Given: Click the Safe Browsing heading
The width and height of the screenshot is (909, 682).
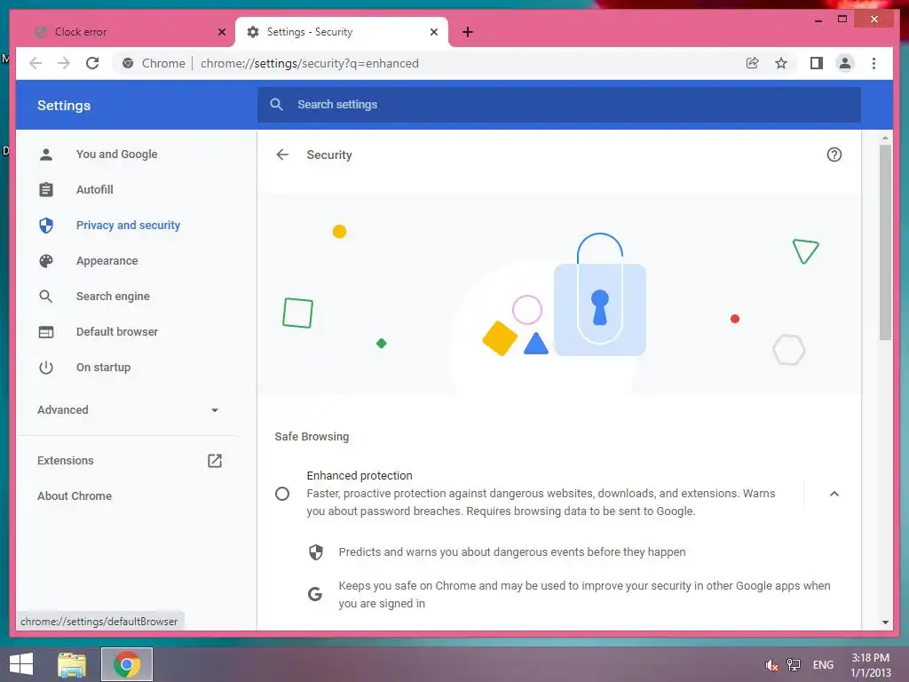Looking at the screenshot, I should (312, 437).
